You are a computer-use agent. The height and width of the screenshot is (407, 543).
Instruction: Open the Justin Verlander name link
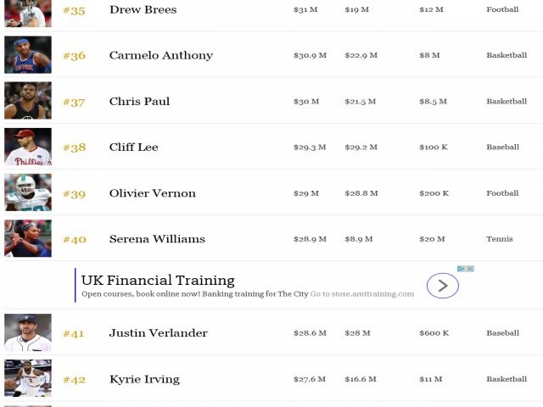tap(159, 333)
